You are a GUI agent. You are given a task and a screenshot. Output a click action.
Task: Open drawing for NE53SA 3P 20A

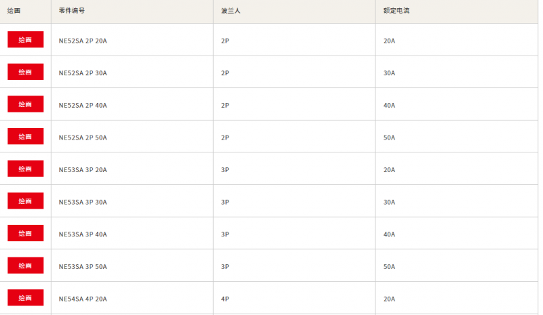[x=26, y=169]
